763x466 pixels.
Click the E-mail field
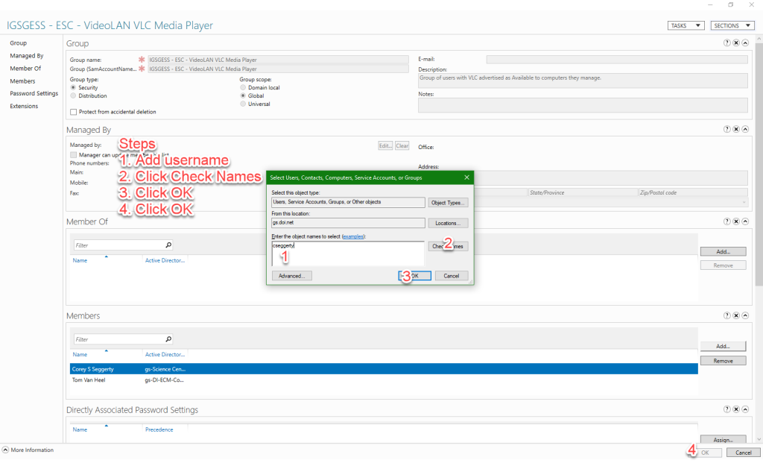[617, 59]
